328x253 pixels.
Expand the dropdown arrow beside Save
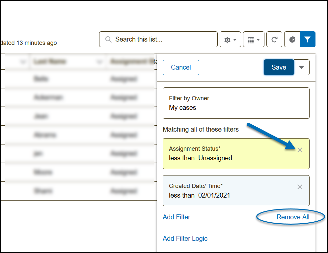[301, 67]
